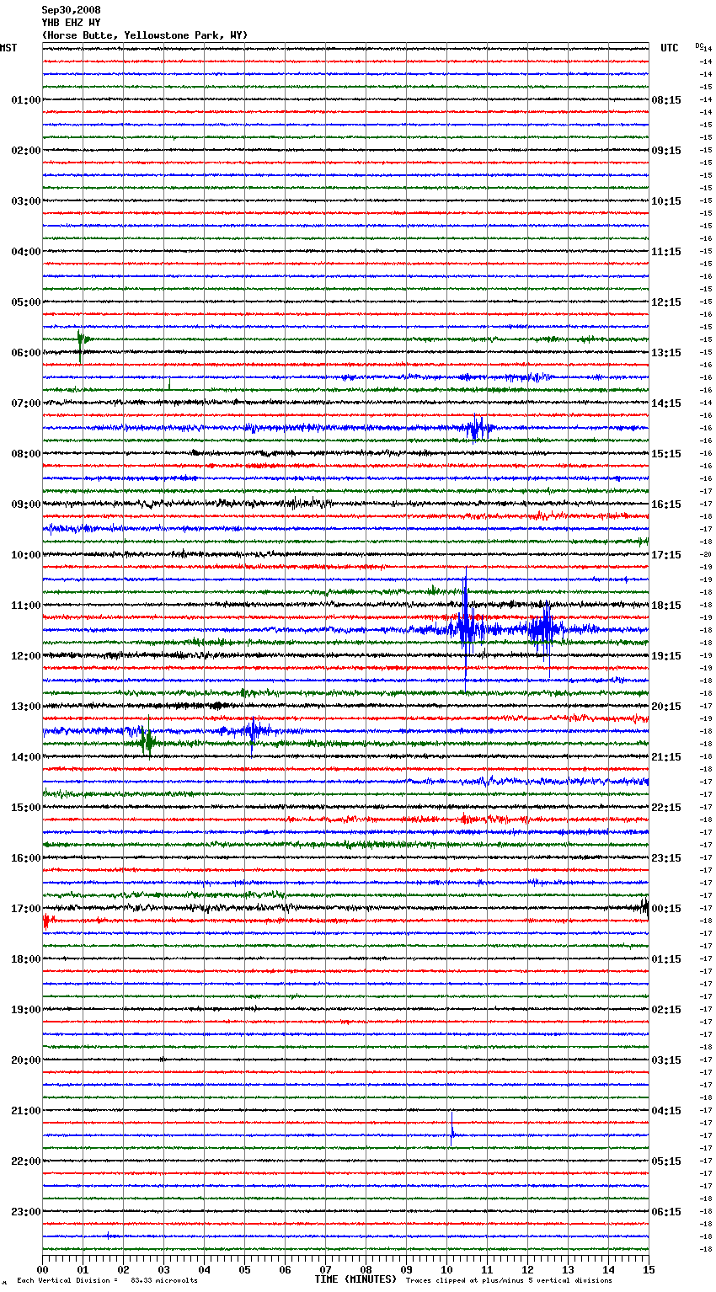Select the 06:00 MST hour label
The height and width of the screenshot is (1292, 716).
pos(25,353)
